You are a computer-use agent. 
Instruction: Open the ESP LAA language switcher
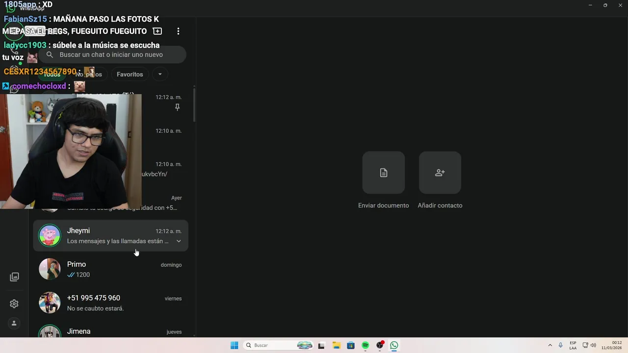point(573,345)
